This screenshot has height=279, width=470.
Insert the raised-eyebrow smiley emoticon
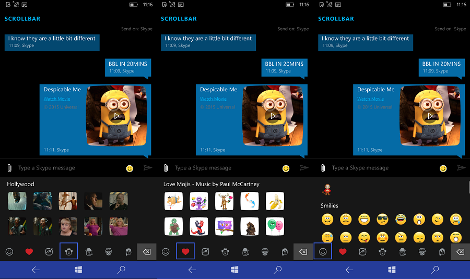(401, 237)
